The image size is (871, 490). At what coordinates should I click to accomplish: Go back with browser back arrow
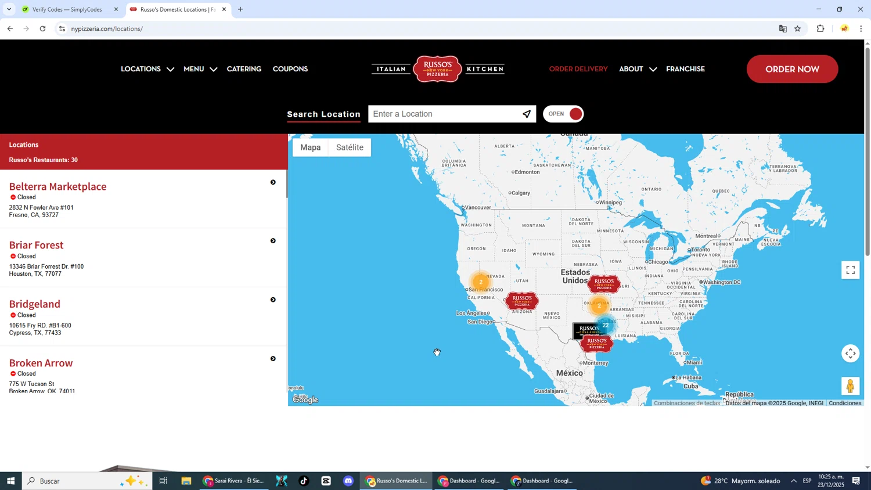tap(10, 28)
